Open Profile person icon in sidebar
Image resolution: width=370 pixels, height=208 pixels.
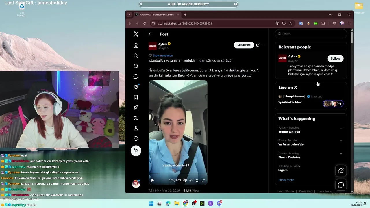[x=136, y=128]
